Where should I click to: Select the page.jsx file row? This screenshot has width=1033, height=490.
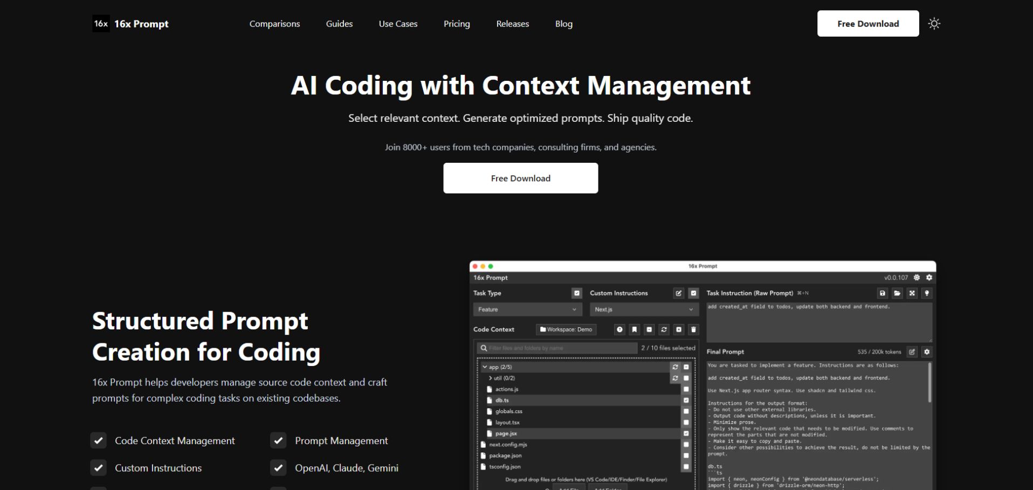click(x=580, y=433)
